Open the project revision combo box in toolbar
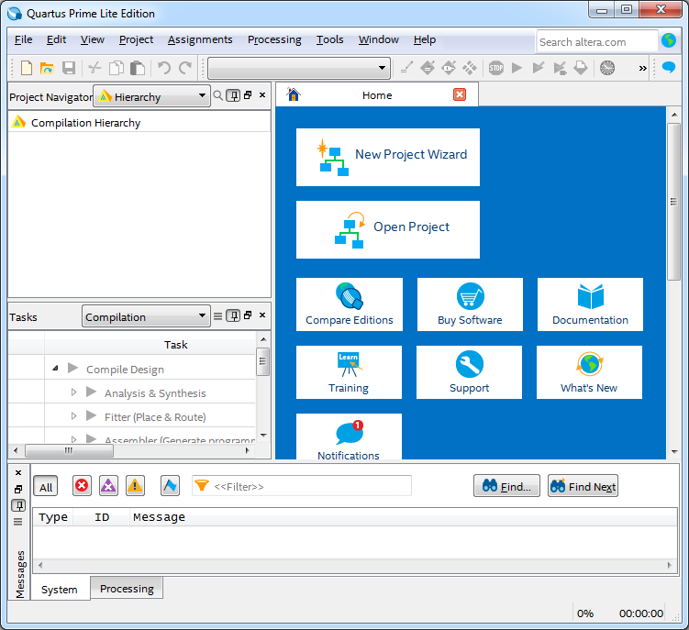The image size is (689, 630). click(x=299, y=68)
